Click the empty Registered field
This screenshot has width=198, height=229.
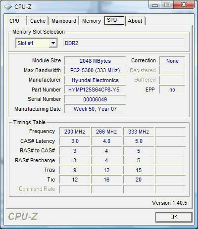pos(172,70)
